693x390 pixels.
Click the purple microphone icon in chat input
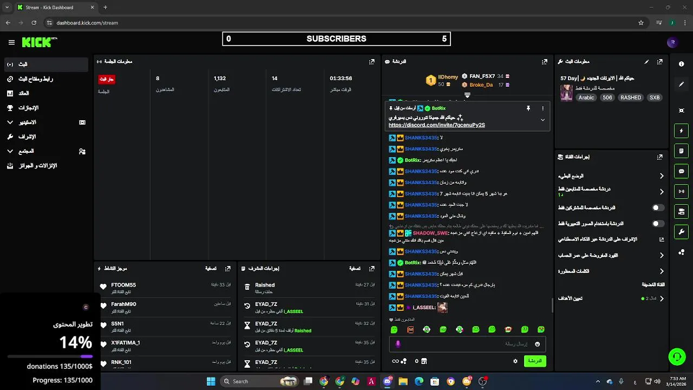pyautogui.click(x=398, y=344)
